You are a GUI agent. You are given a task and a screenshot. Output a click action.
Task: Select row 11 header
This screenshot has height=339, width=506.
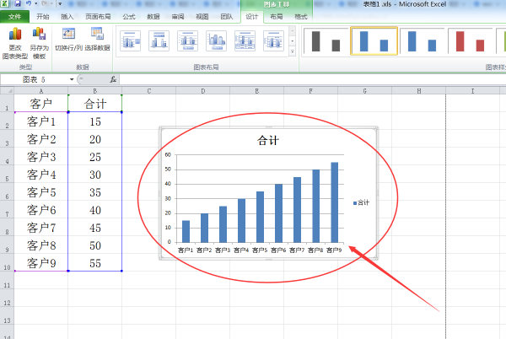click(7, 280)
